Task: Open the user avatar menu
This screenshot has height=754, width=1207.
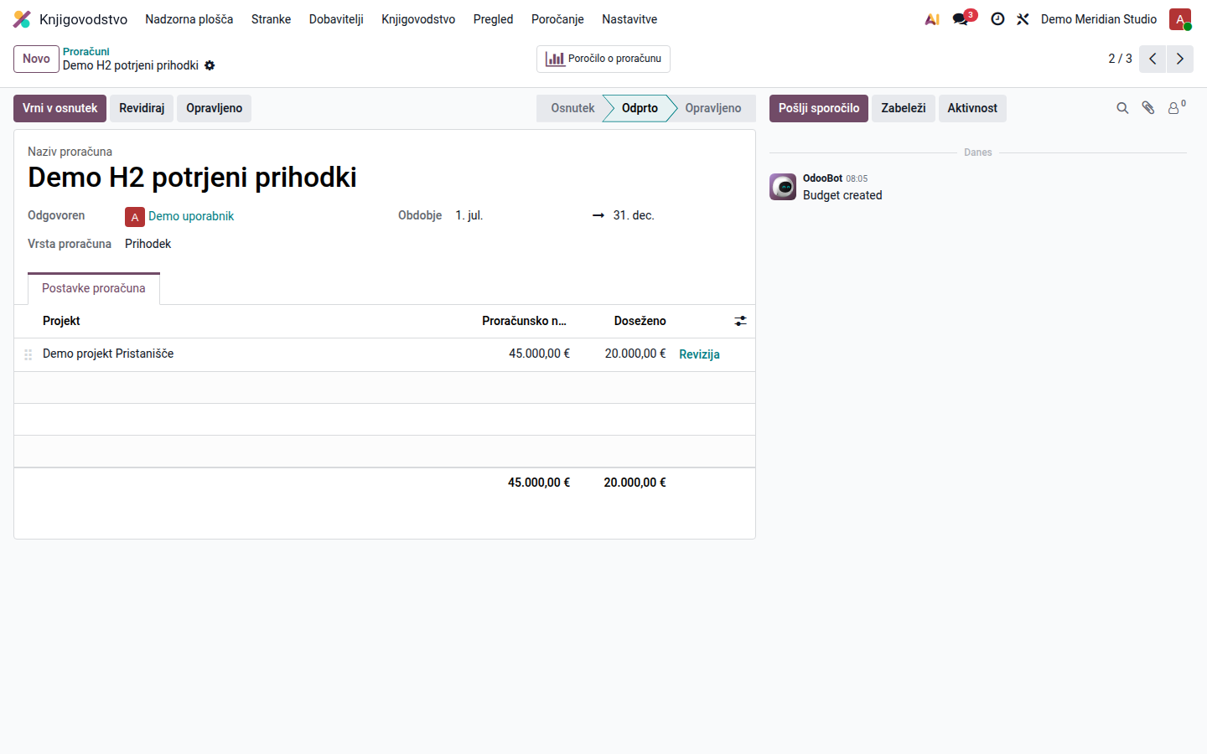Action: (x=1180, y=19)
